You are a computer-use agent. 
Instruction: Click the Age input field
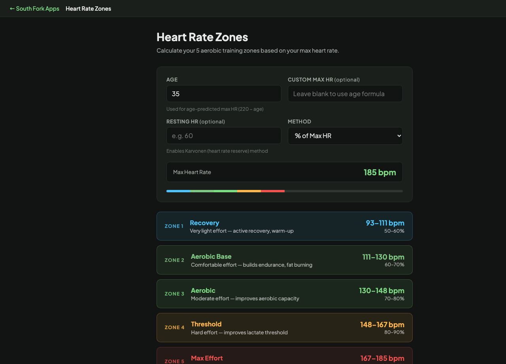(x=224, y=94)
